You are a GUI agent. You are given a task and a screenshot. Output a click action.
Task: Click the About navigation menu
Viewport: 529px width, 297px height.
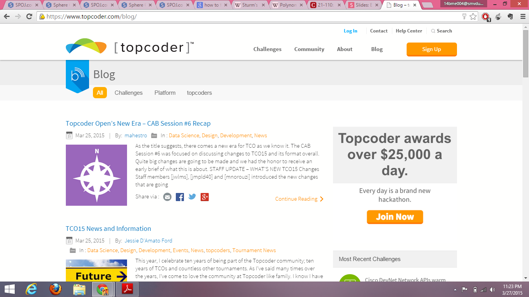[345, 49]
